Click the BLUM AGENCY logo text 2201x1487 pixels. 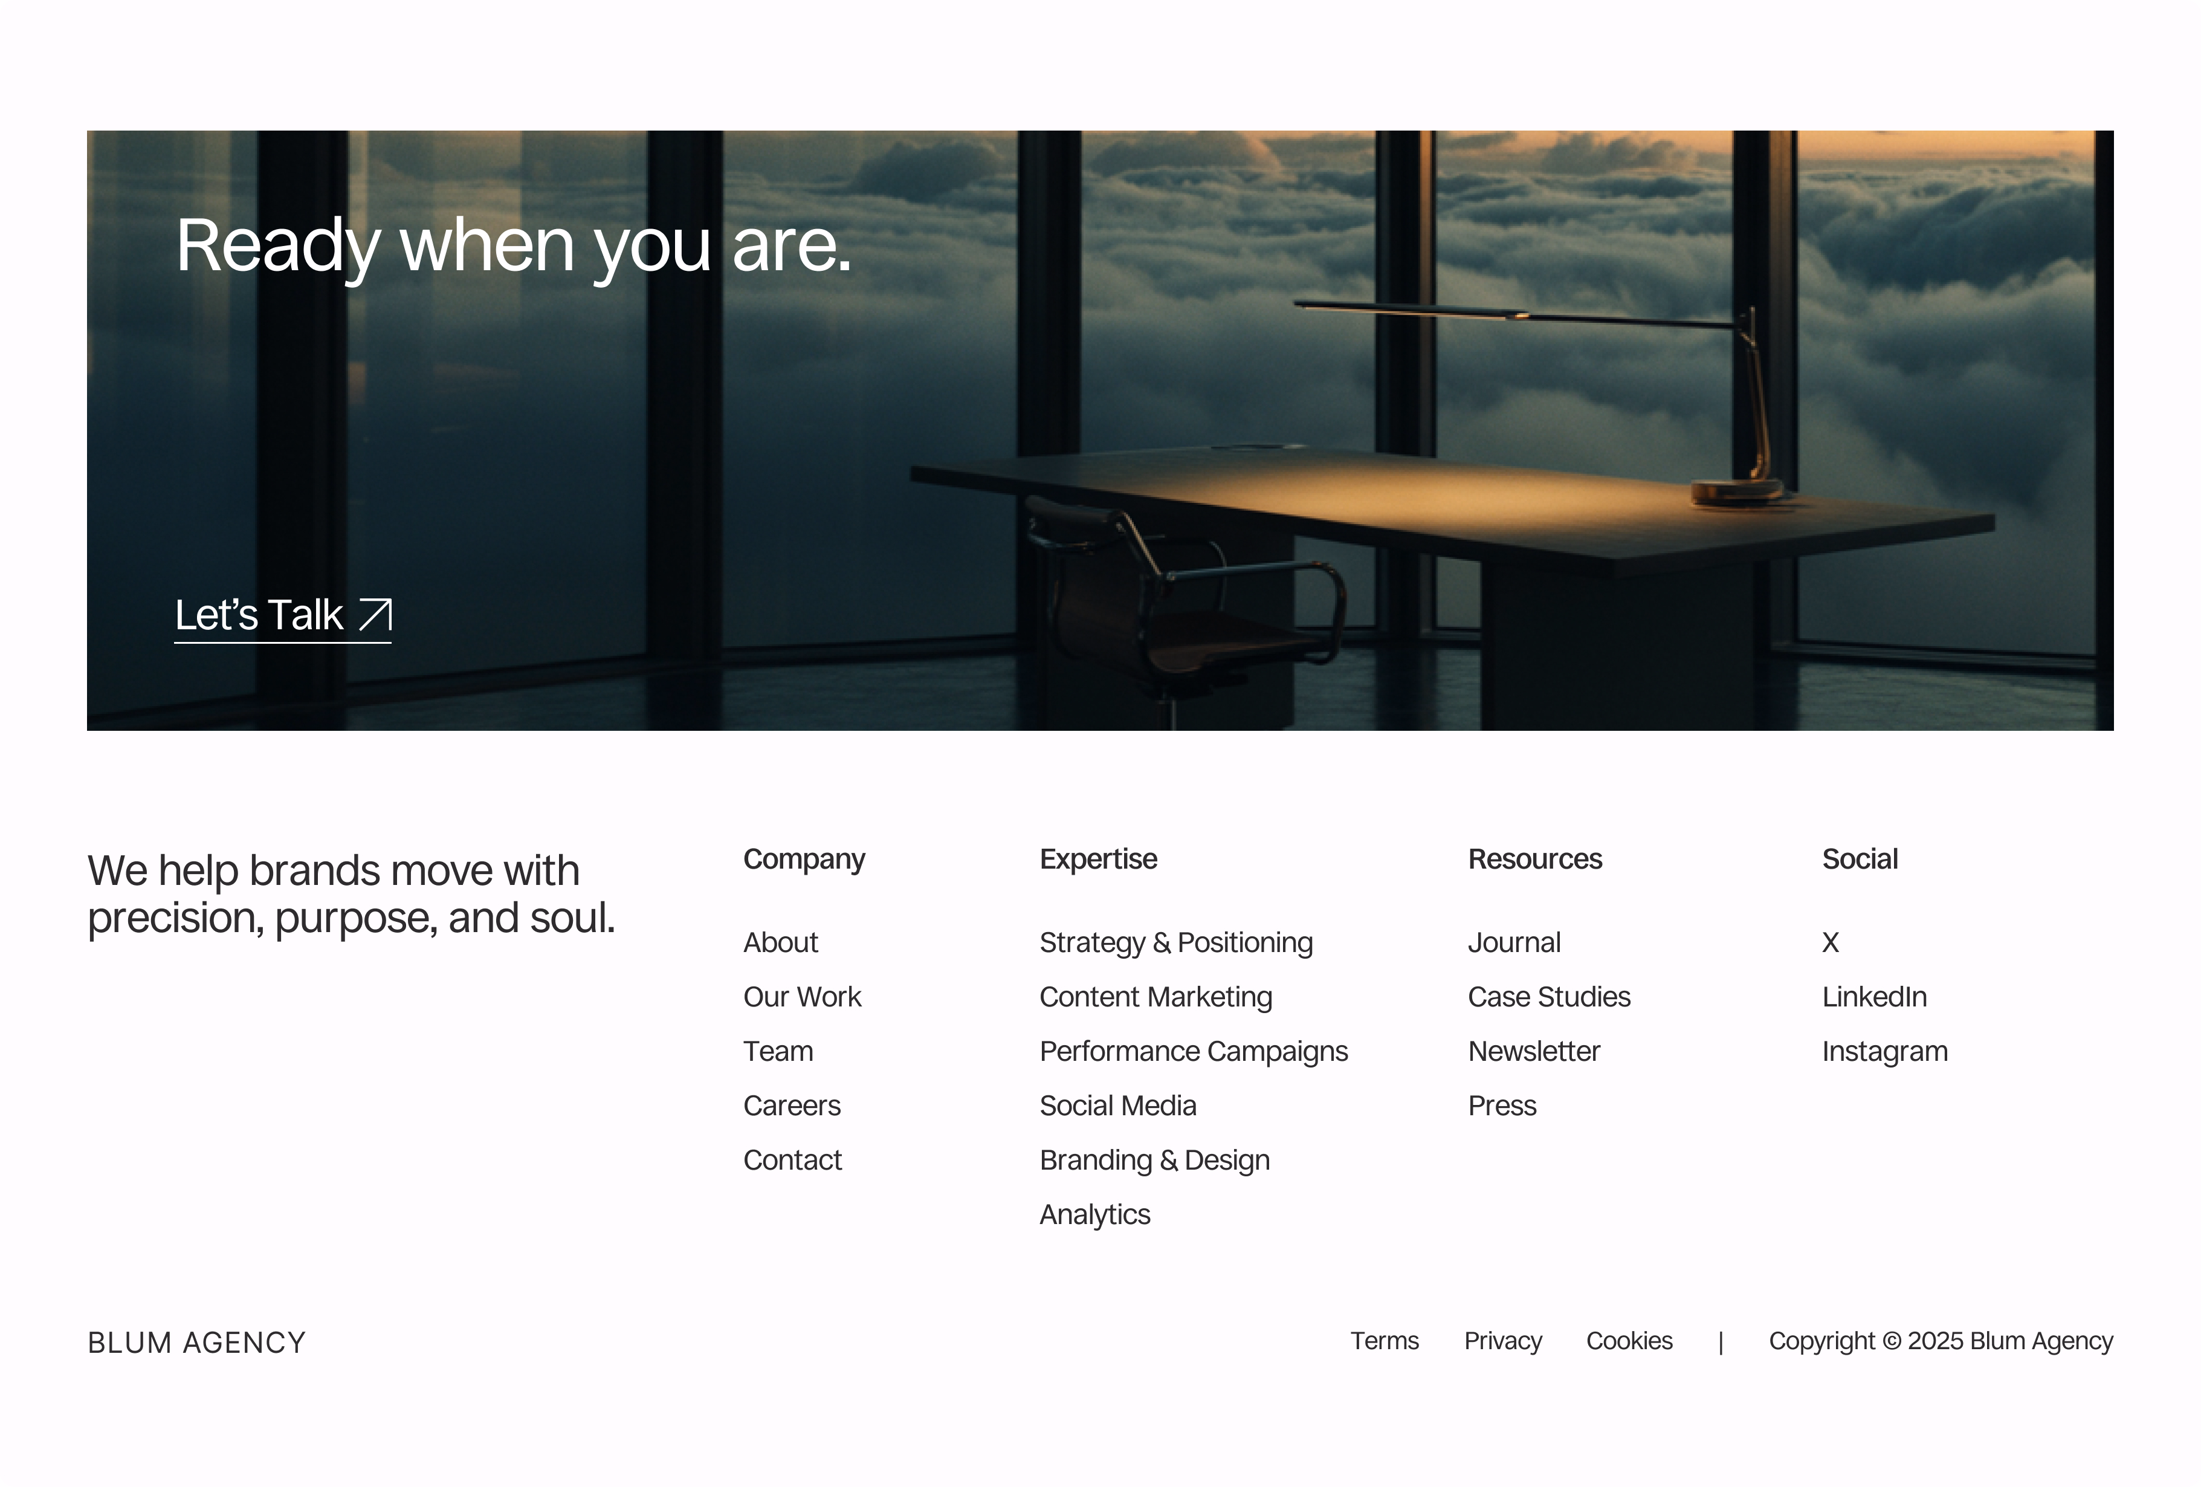pyautogui.click(x=197, y=1343)
